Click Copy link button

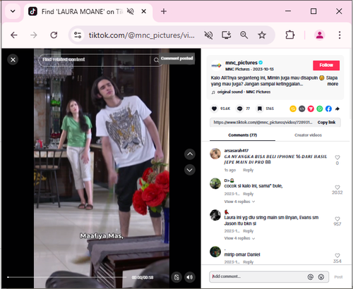pos(326,123)
